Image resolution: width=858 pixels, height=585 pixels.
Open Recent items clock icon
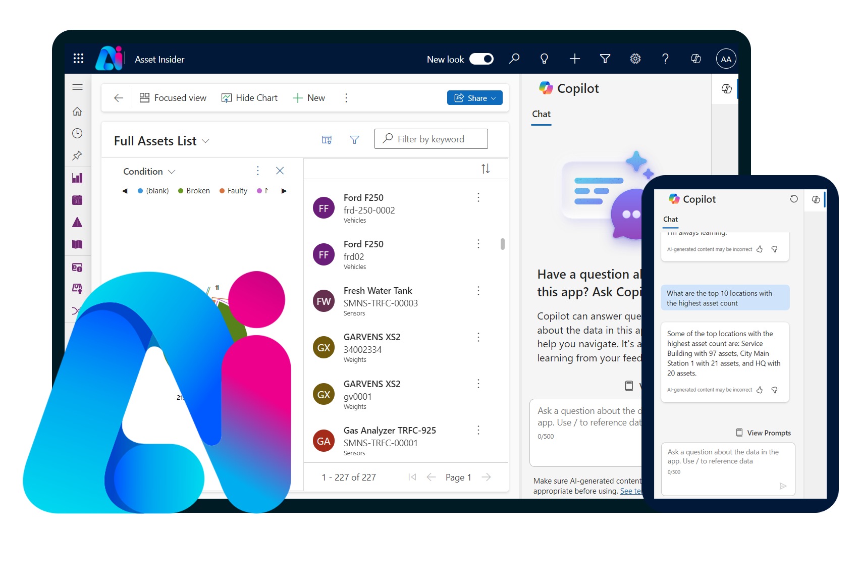pos(77,133)
